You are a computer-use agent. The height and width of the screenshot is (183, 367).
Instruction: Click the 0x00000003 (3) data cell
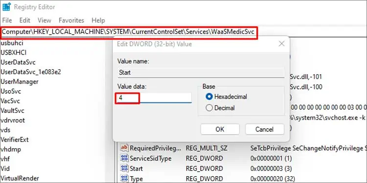pyautogui.click(x=271, y=168)
